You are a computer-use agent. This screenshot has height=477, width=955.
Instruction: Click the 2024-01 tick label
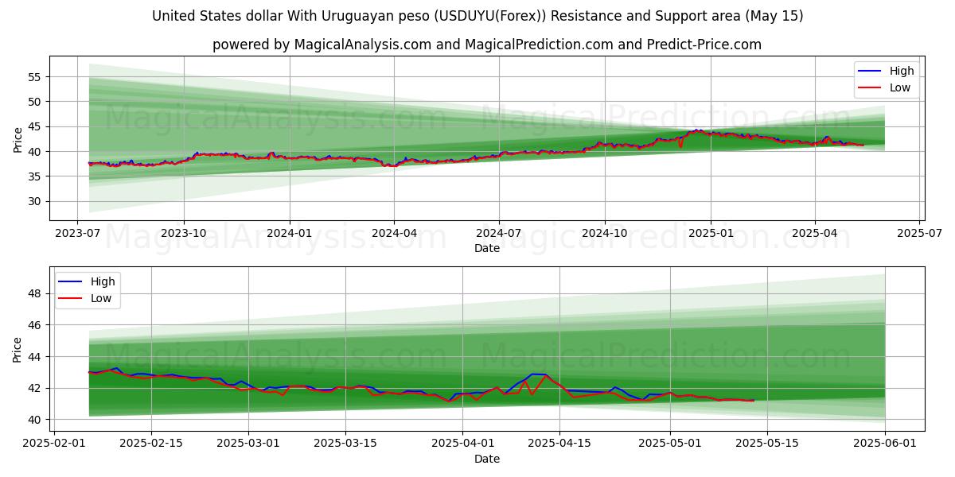(289, 234)
